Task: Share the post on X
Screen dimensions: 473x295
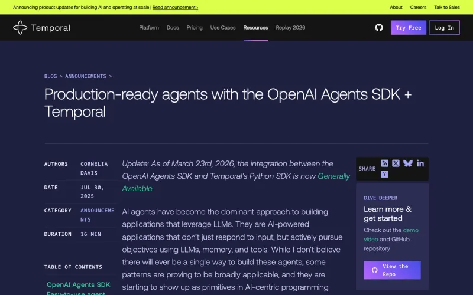Action: pos(396,163)
